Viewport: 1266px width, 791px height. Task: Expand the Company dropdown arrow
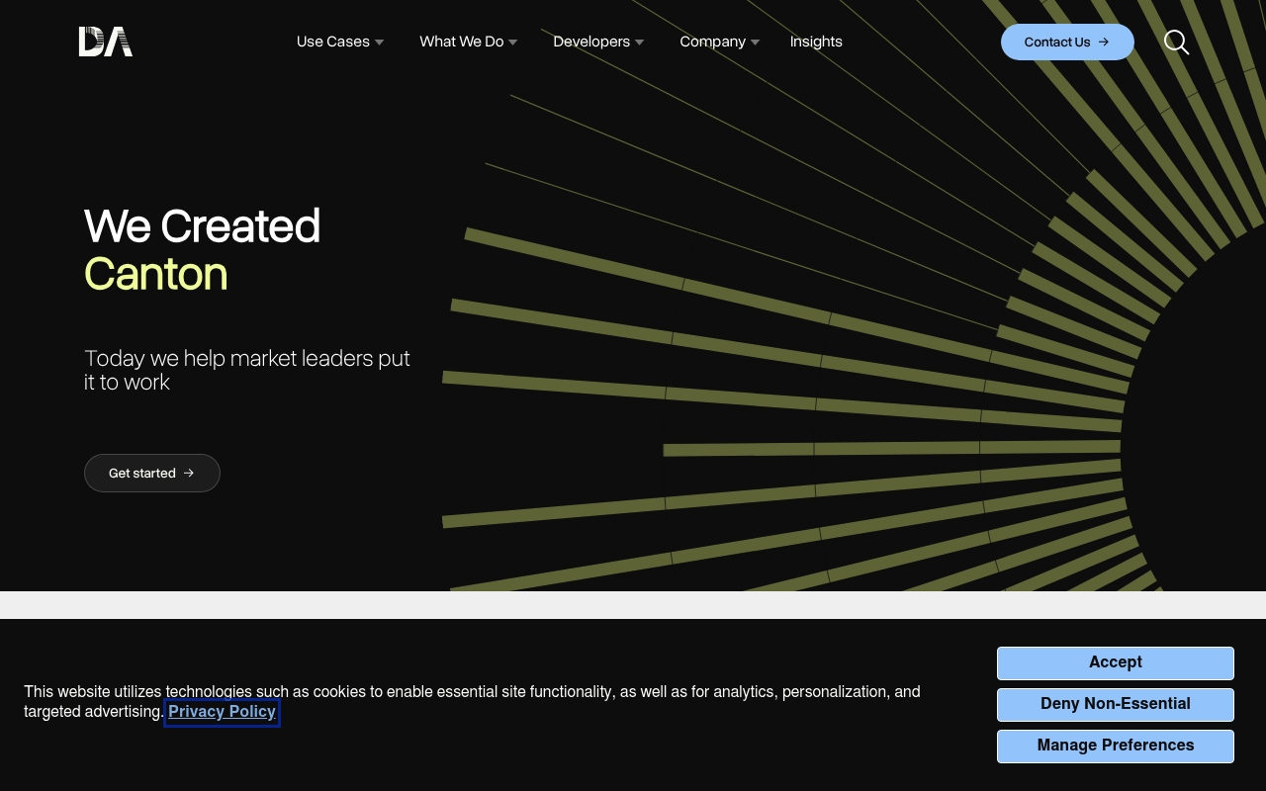pyautogui.click(x=755, y=43)
